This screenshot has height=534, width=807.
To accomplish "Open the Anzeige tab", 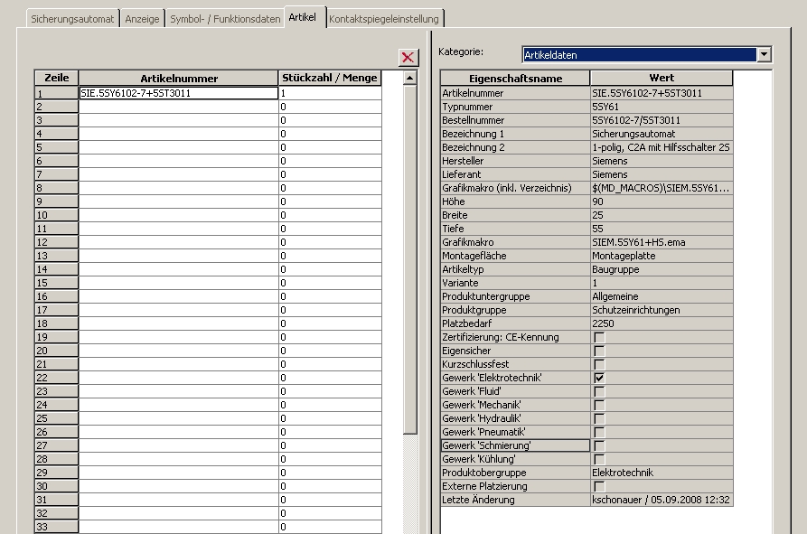I will tap(142, 19).
